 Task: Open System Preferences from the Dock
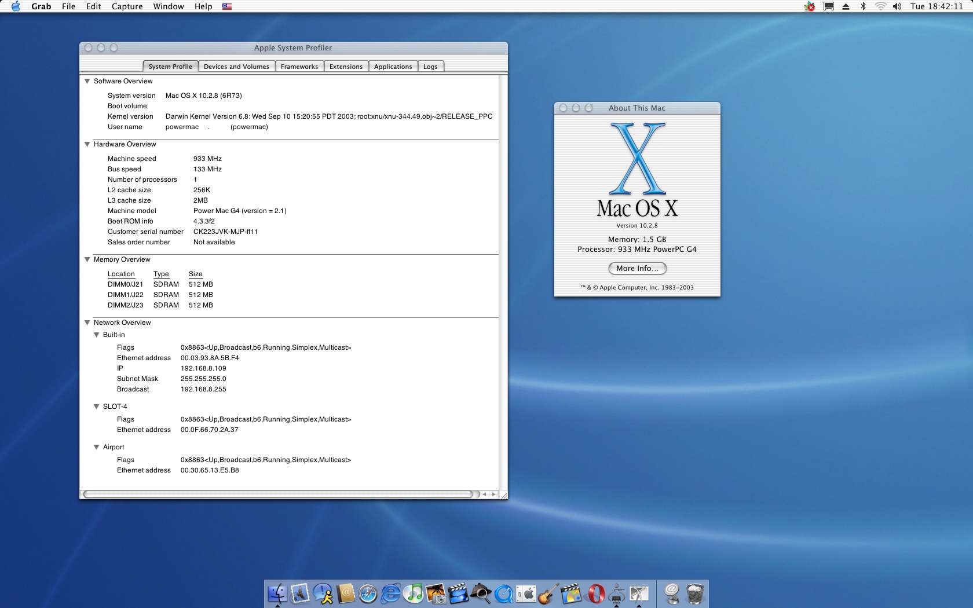[526, 594]
